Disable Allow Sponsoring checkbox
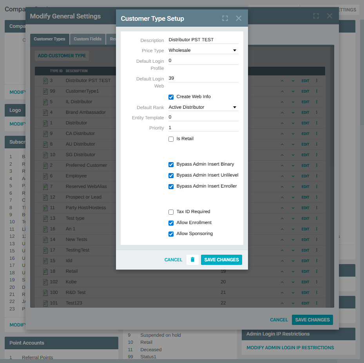This screenshot has height=363, width=364. (171, 234)
